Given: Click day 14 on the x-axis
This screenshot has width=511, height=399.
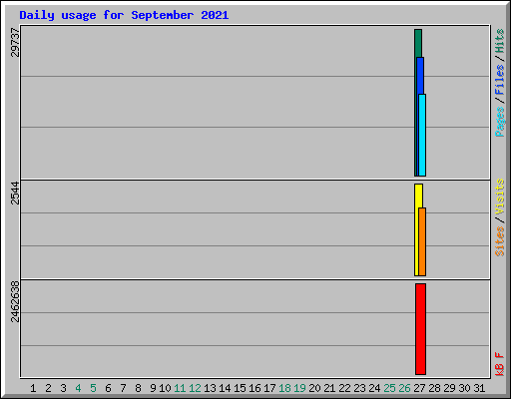Looking at the screenshot, I should pyautogui.click(x=225, y=388).
